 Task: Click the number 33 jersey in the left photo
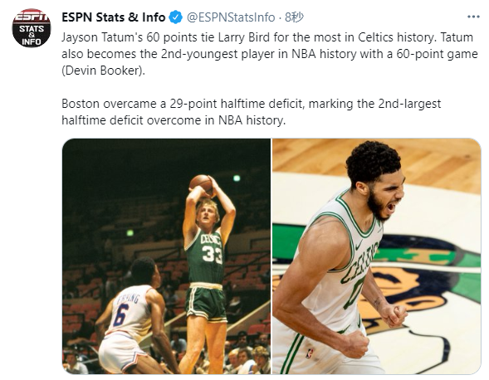[x=213, y=254]
